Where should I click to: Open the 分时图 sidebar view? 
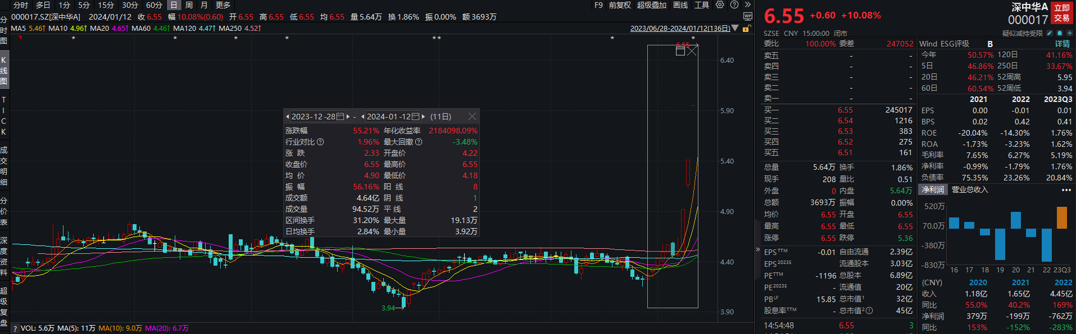coord(4,30)
